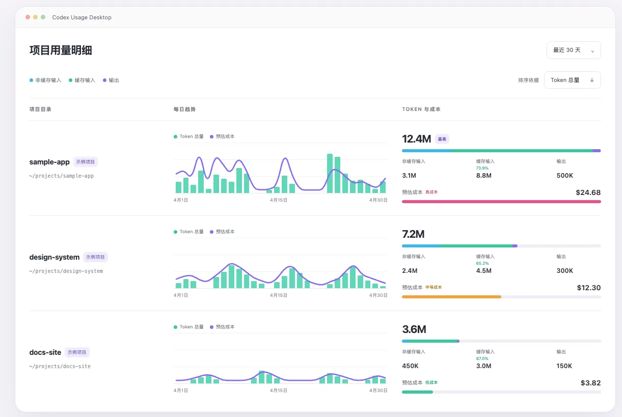The height and width of the screenshot is (417, 622).
Task: Click the 7.2M token total
Action: click(413, 234)
